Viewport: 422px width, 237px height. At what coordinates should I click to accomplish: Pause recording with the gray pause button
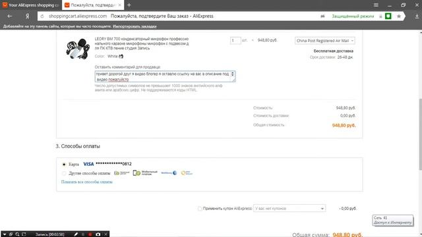(83, 234)
